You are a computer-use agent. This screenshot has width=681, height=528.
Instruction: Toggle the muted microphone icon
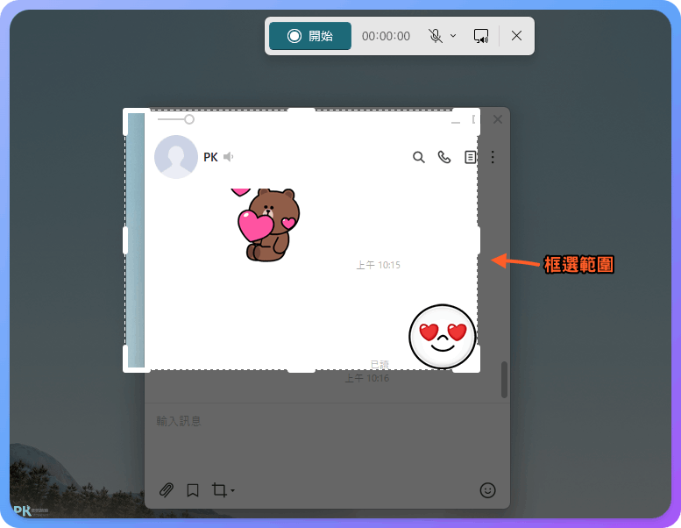pos(436,36)
